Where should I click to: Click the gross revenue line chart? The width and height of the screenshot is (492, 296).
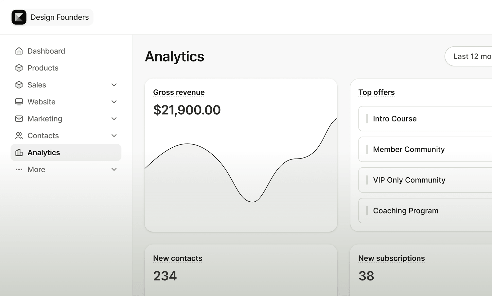(241, 160)
